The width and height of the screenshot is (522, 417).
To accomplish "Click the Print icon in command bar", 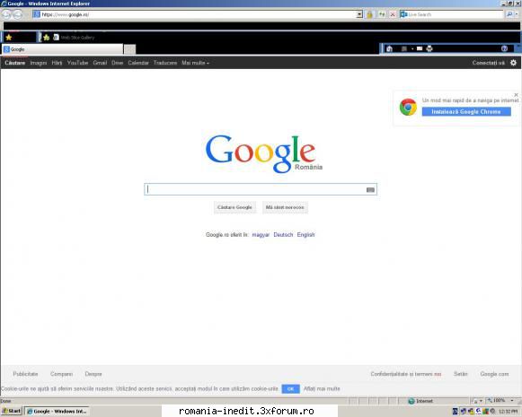I will click(x=429, y=48).
